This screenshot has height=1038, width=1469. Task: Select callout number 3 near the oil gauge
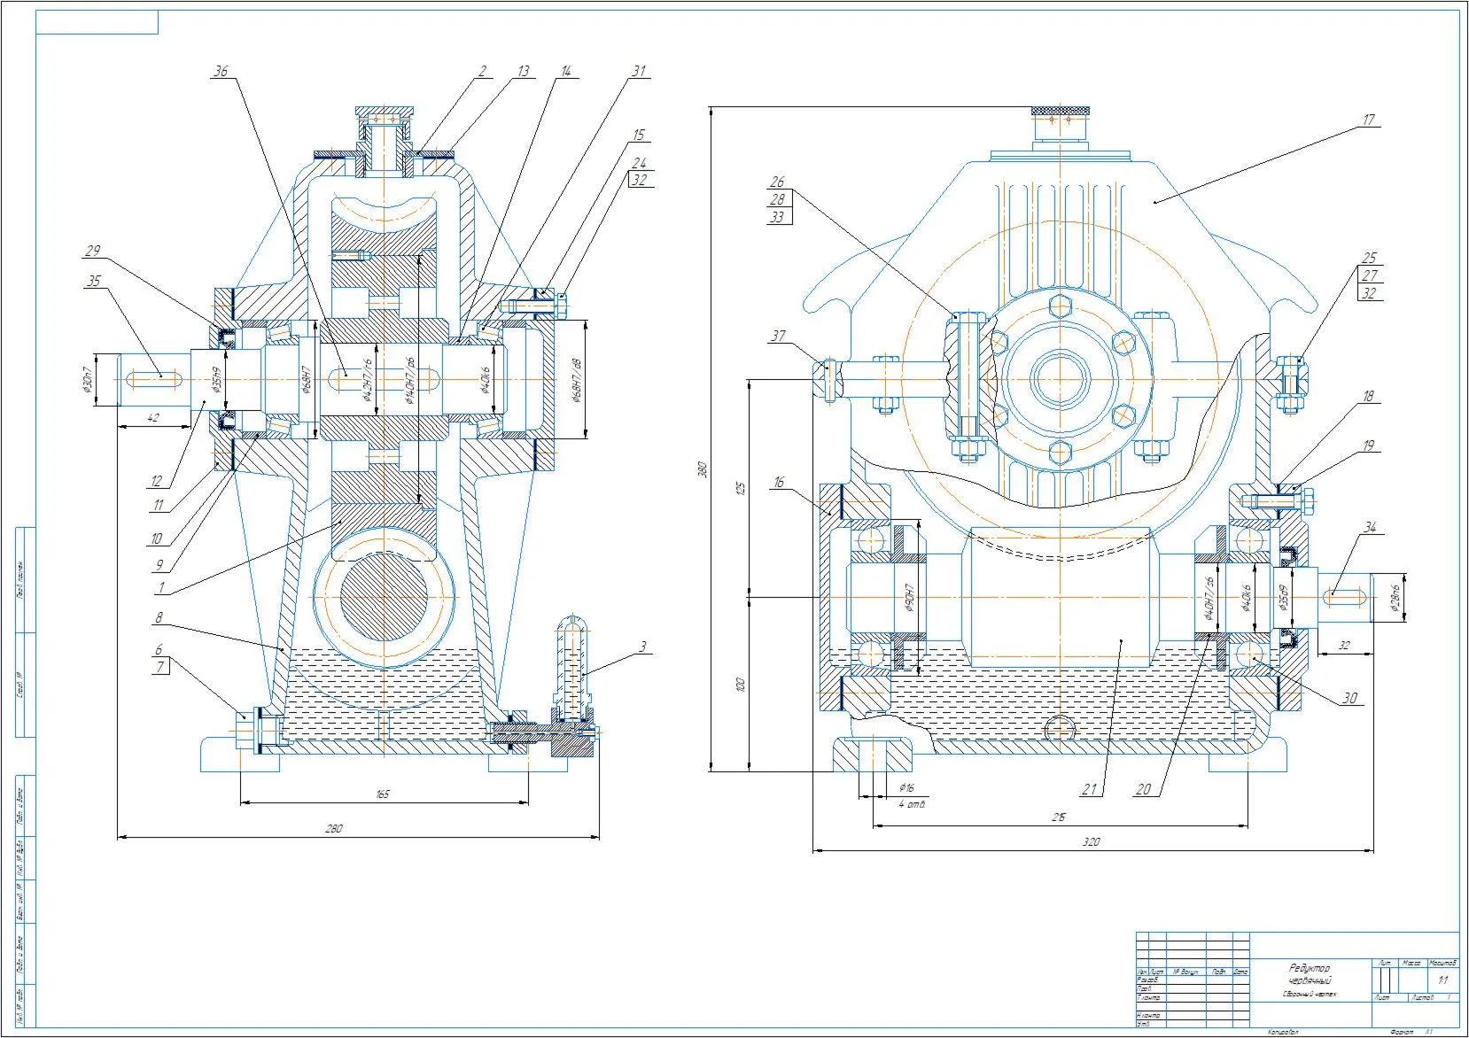click(643, 647)
